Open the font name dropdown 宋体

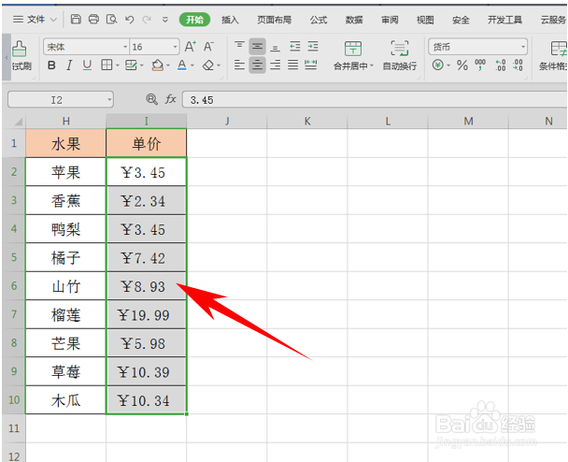[125, 47]
